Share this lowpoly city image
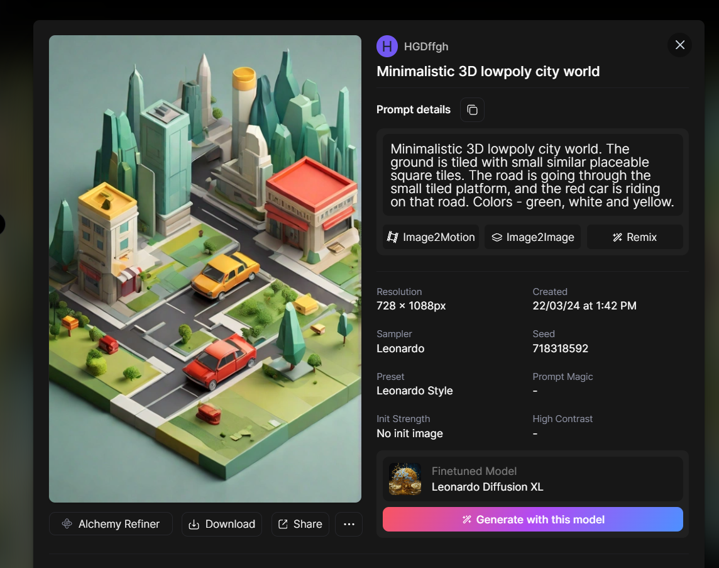Image resolution: width=719 pixels, height=568 pixels. coord(300,524)
